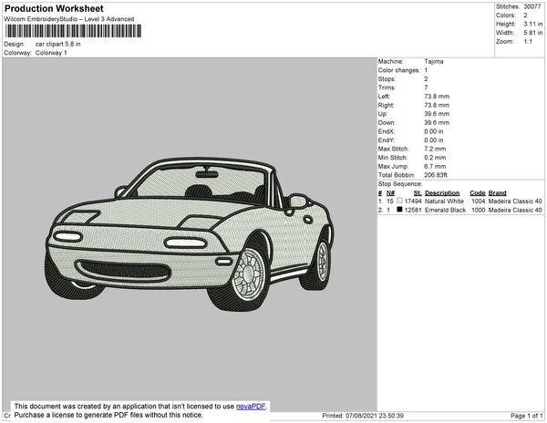Click the Madeira Classic 40 brand in row 1
The height and width of the screenshot is (423, 547).
(515, 201)
